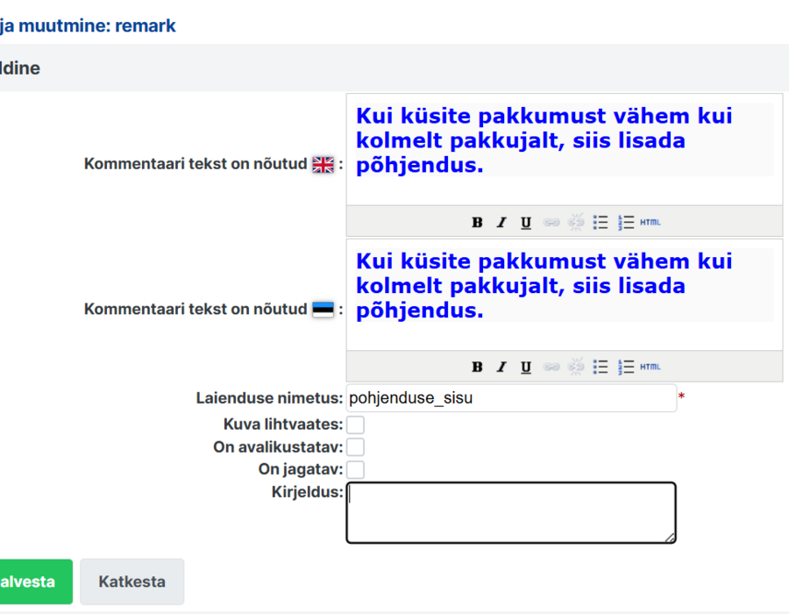Toggle Italic in the English comment editor
The image size is (789, 614).
click(501, 222)
